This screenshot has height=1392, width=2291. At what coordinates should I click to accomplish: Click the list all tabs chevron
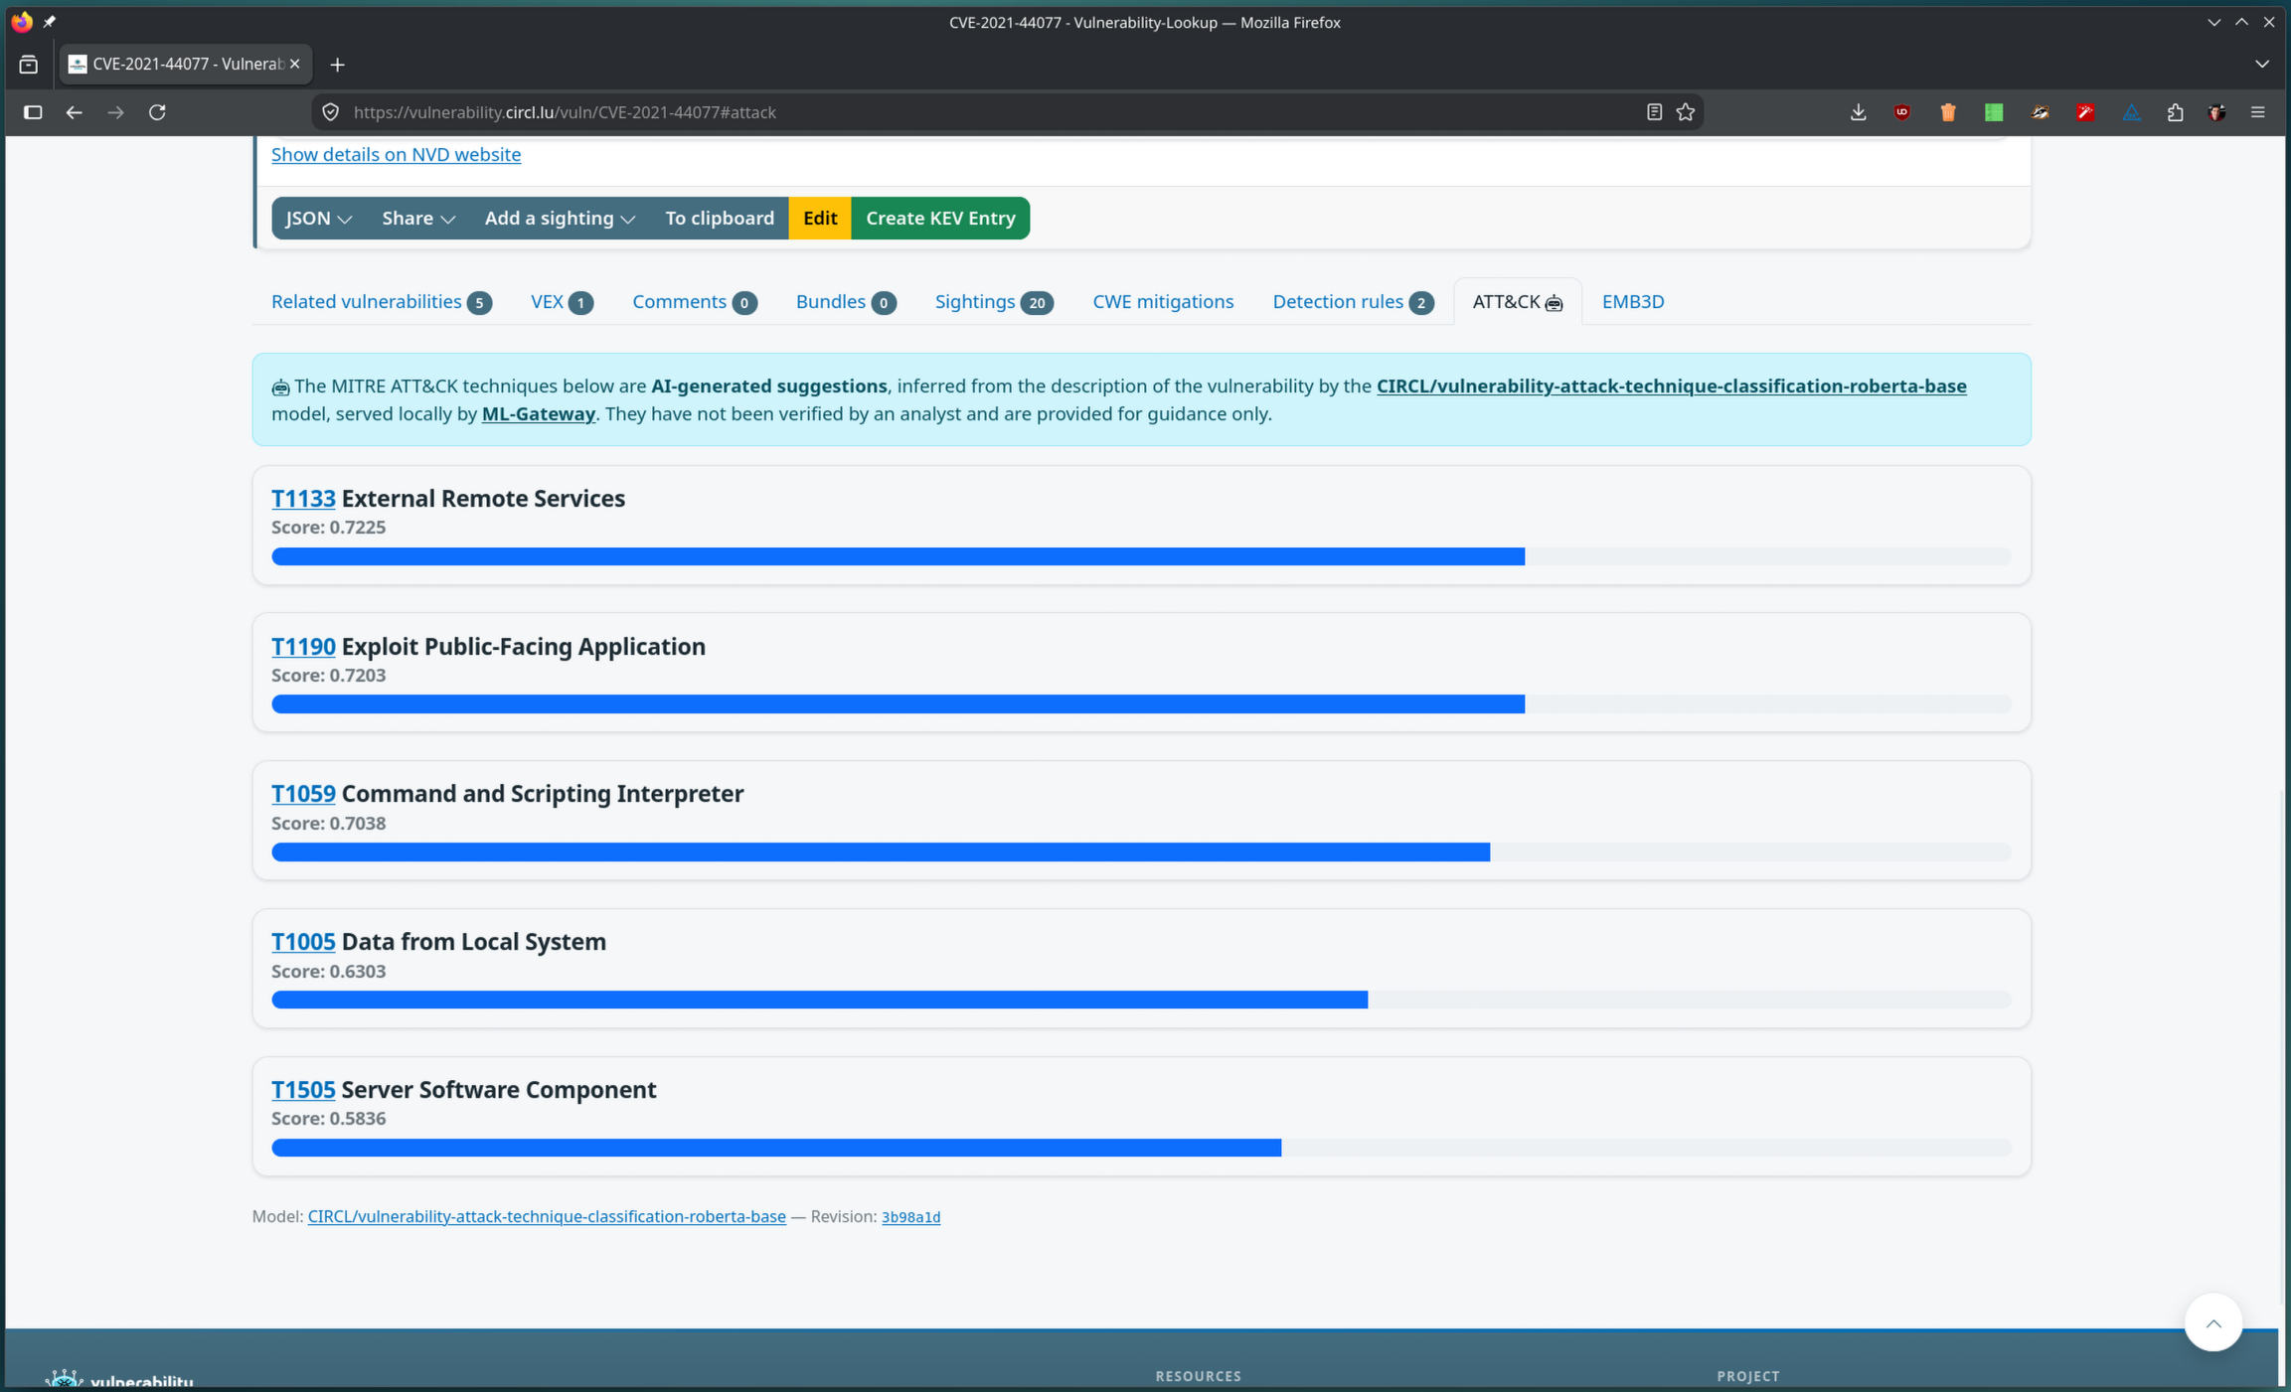pos(2262,65)
